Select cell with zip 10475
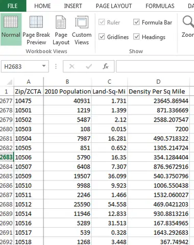The height and width of the screenshot is (245, 194). click(29, 101)
